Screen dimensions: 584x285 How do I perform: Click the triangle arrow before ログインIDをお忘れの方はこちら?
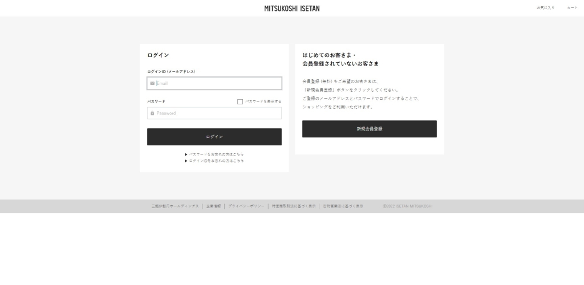coord(186,161)
